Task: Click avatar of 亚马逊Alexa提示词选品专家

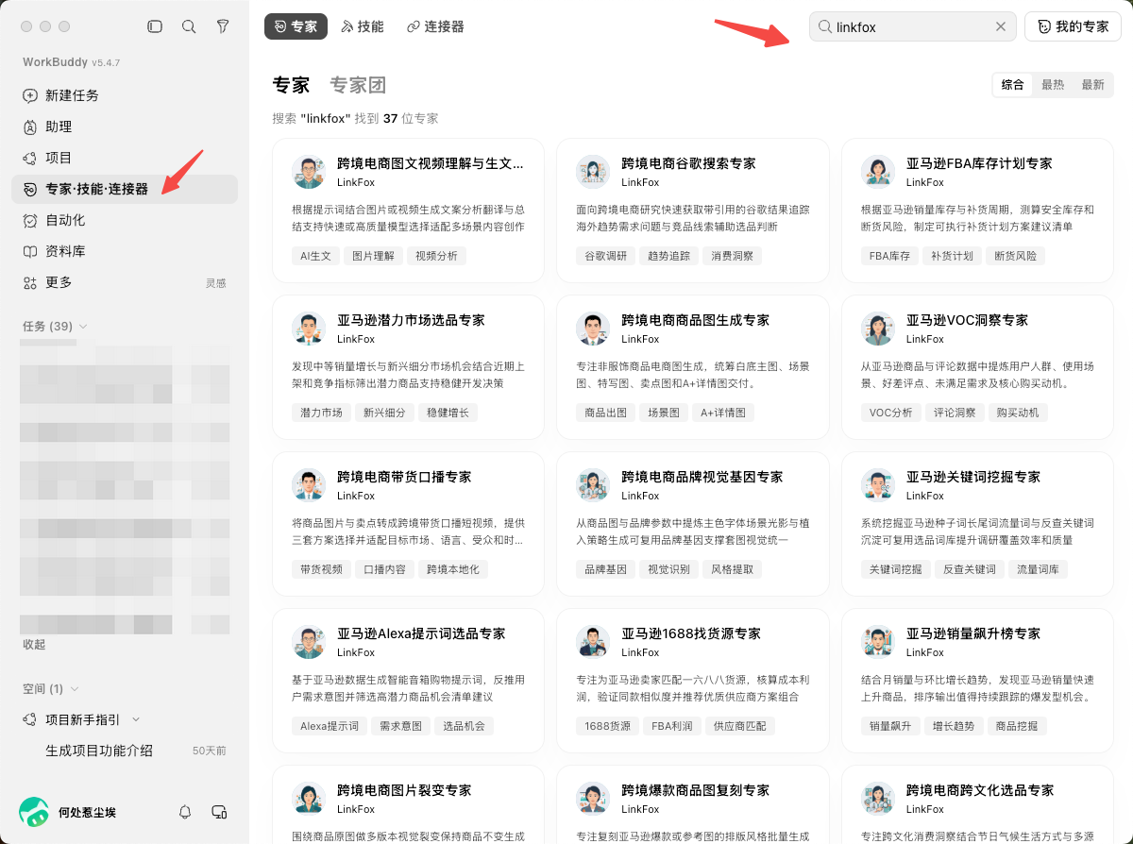Action: tap(308, 642)
